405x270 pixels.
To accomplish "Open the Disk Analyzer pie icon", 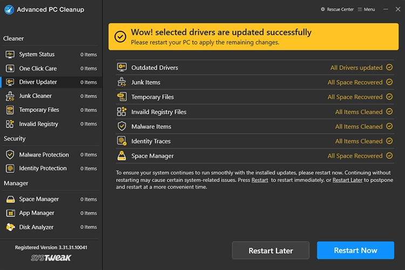I will tap(10, 227).
